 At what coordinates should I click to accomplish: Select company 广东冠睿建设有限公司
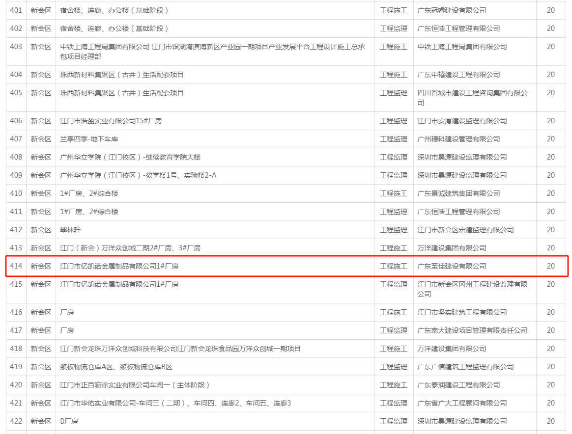point(452,10)
